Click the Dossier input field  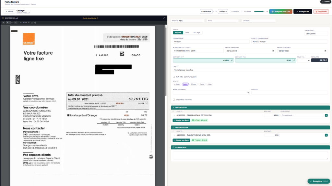pos(290,93)
